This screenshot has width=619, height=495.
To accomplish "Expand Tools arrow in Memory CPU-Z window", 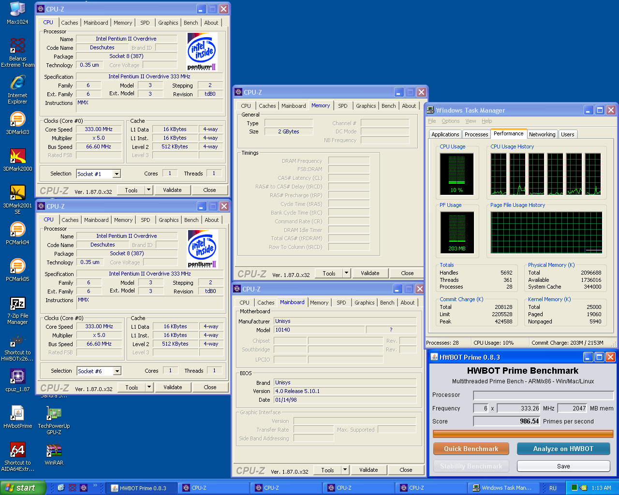I will 346,273.
